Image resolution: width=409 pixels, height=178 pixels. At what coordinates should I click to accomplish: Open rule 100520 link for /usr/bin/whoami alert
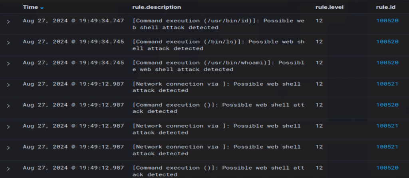[387, 63]
